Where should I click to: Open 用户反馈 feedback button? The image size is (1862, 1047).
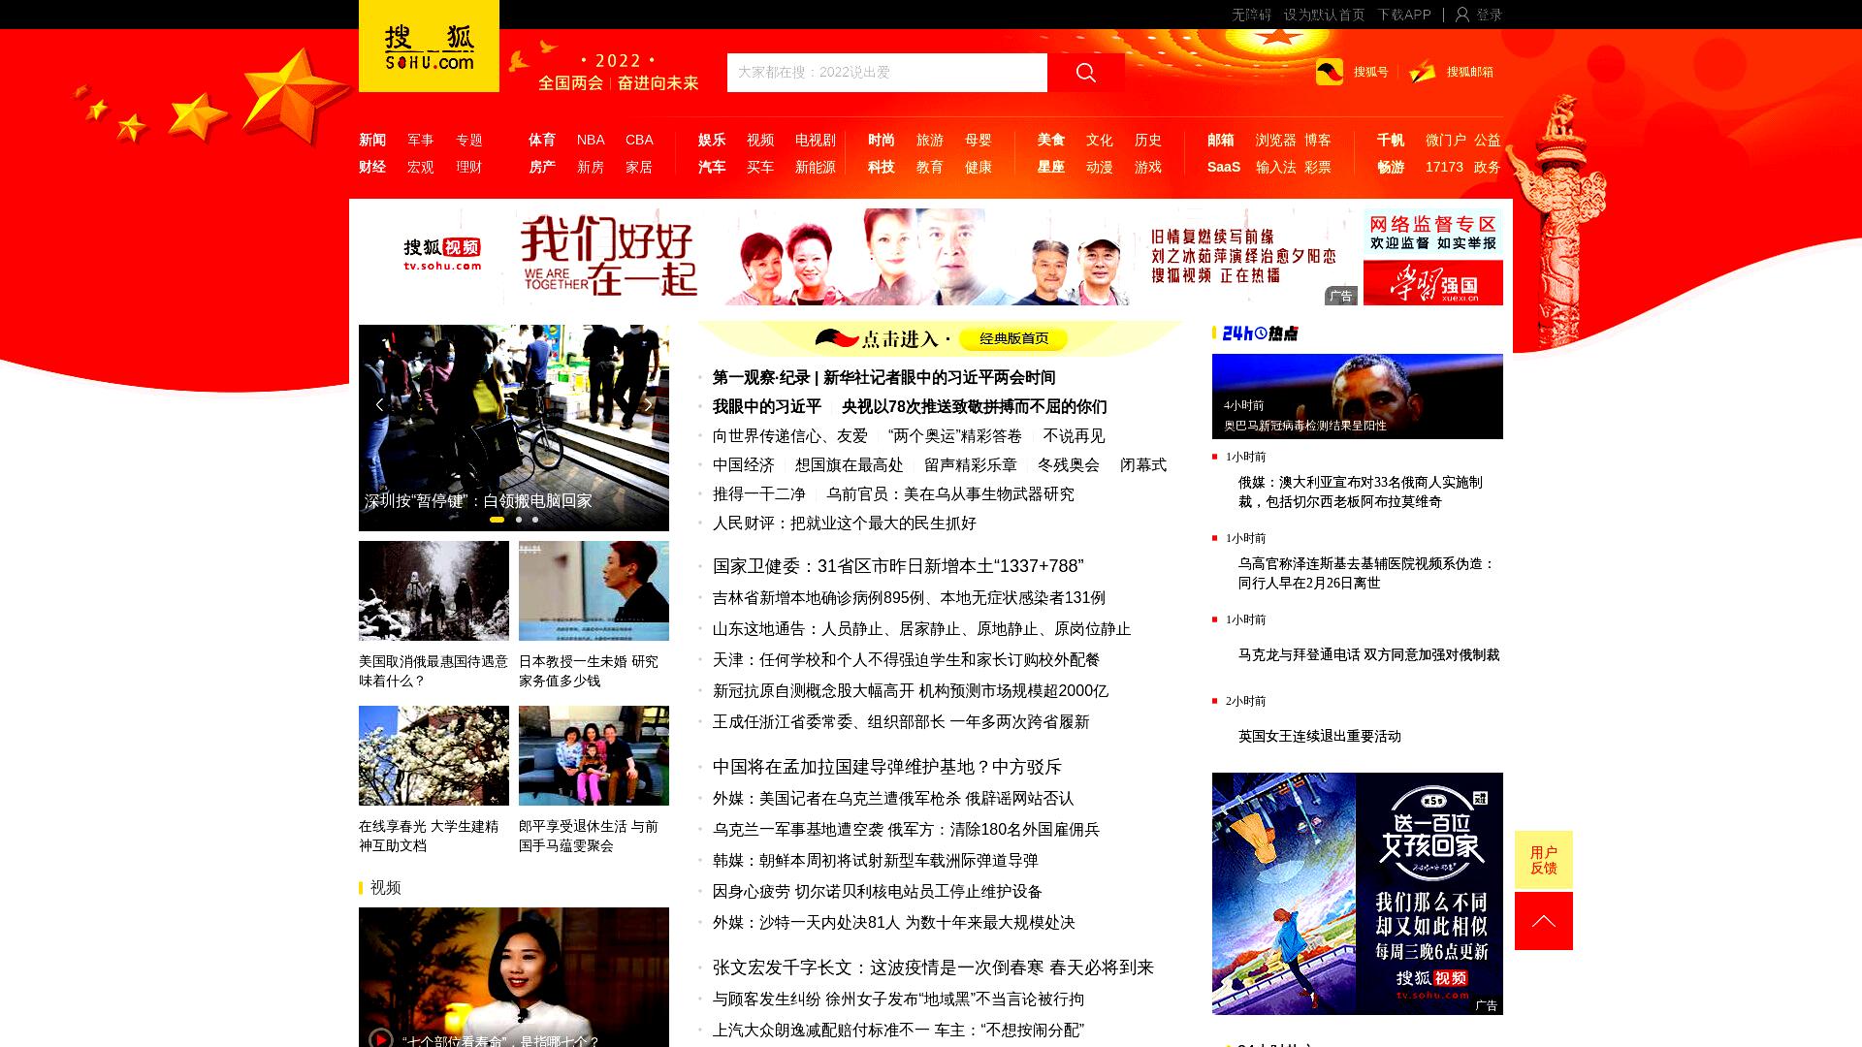pyautogui.click(x=1544, y=860)
